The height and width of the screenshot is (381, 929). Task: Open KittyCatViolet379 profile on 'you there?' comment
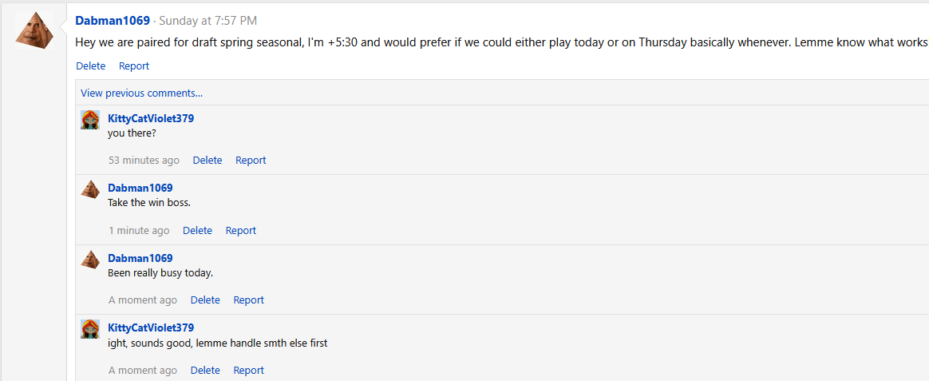(x=151, y=118)
